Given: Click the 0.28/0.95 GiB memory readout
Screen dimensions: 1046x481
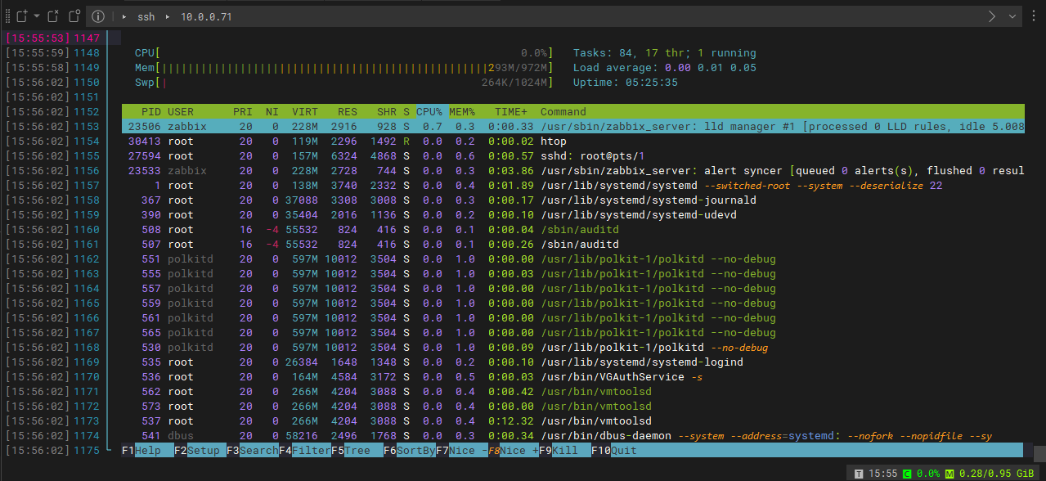Looking at the screenshot, I should 996,474.
